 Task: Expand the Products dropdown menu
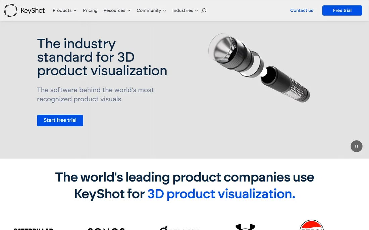click(x=64, y=11)
